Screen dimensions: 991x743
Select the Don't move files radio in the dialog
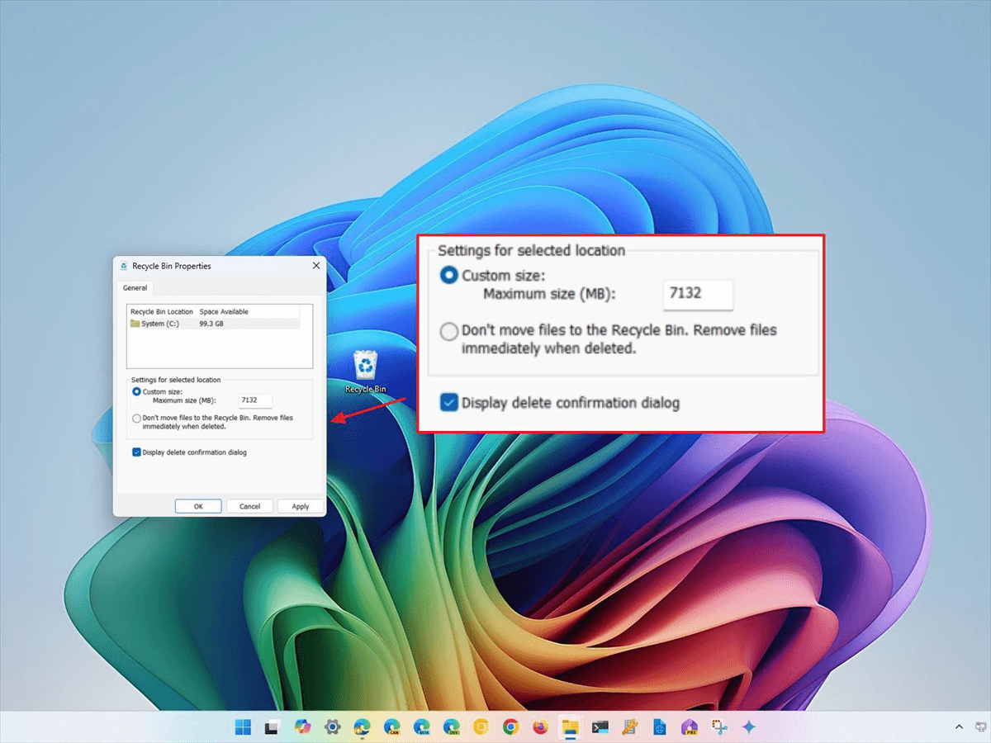pos(136,419)
